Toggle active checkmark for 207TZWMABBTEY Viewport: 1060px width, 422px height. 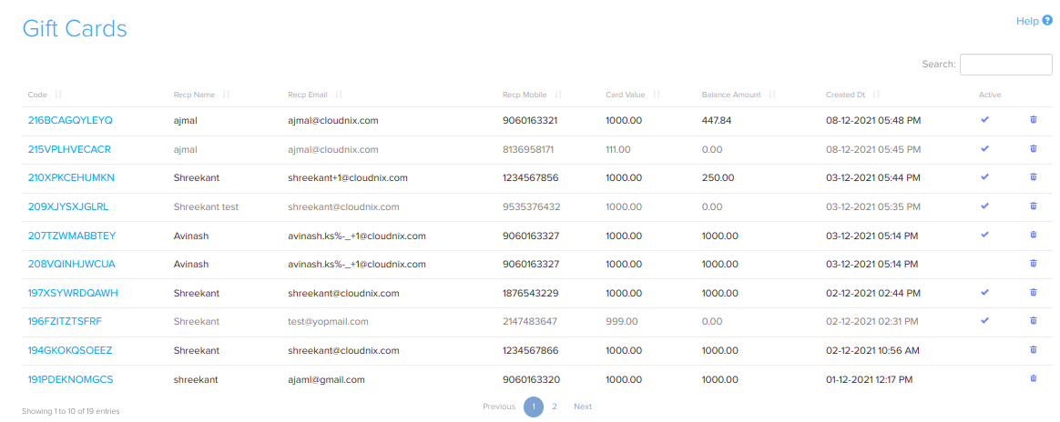click(985, 235)
